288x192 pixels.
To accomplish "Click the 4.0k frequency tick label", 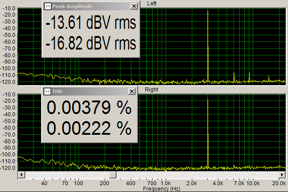I will tap(218, 183).
